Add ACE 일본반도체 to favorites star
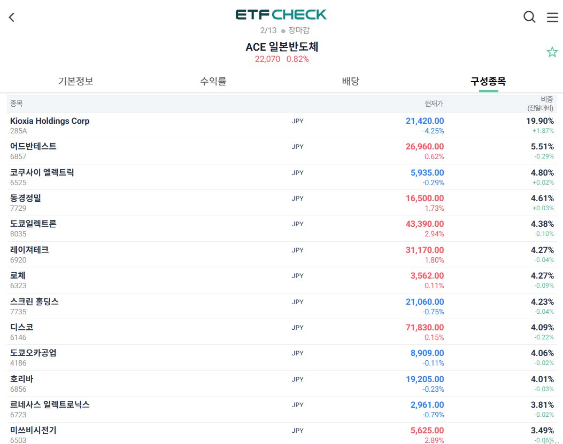Screen dimensions: 563x444 (552, 52)
